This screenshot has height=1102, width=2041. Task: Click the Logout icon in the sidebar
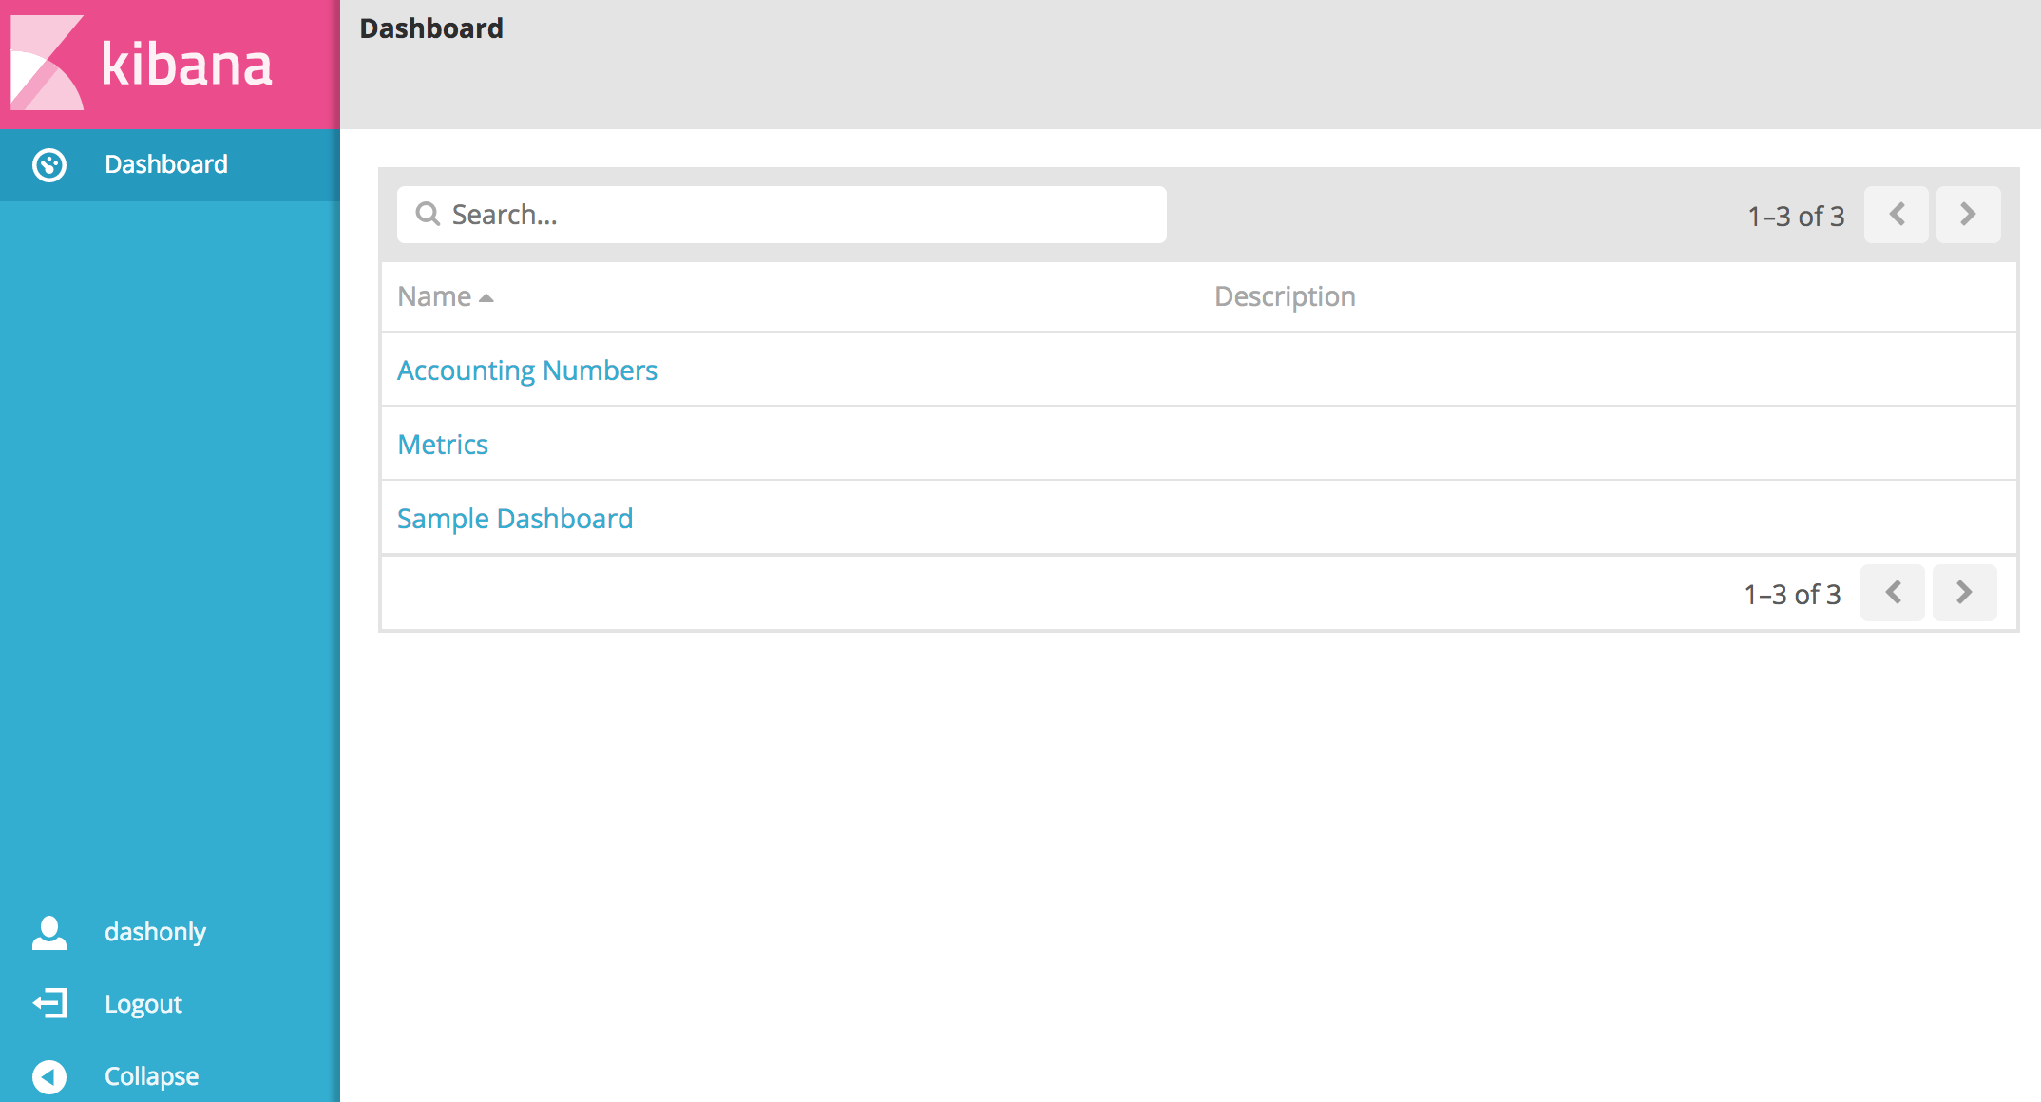coord(48,1004)
